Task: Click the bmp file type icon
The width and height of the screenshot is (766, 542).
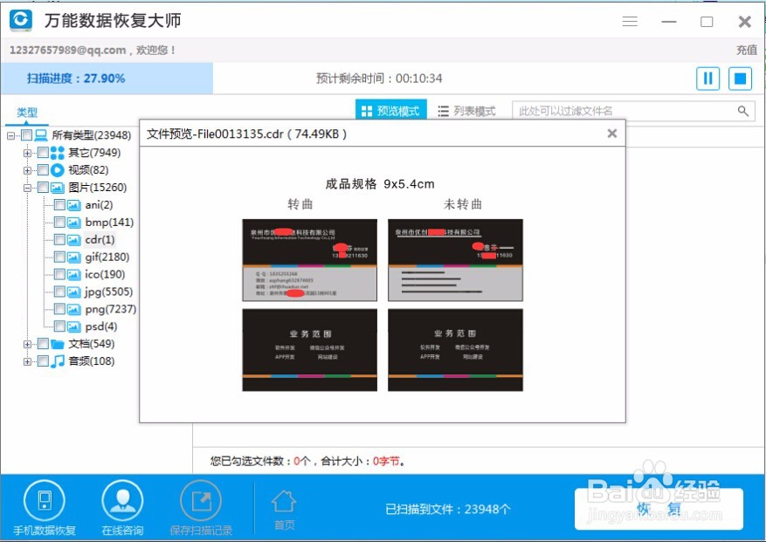Action: click(73, 223)
